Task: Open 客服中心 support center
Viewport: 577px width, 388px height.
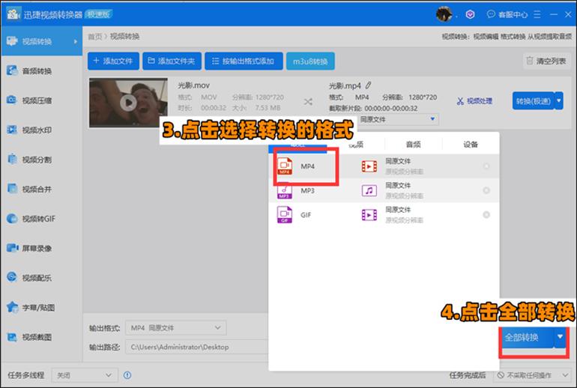Action: pyautogui.click(x=507, y=15)
